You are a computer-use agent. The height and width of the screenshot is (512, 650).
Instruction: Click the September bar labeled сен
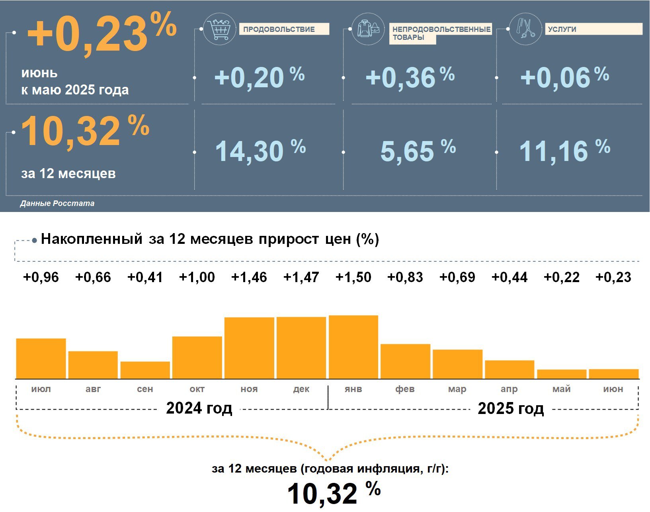click(145, 370)
